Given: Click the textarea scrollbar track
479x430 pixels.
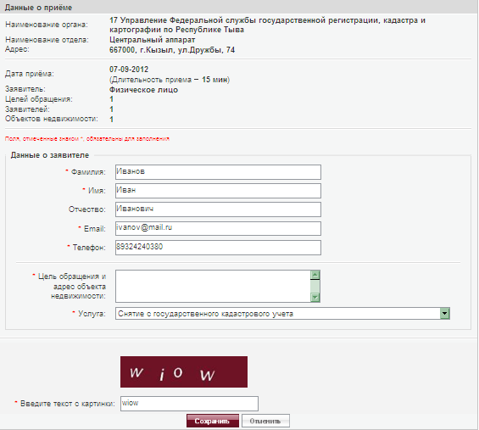Looking at the screenshot, I should point(315,286).
